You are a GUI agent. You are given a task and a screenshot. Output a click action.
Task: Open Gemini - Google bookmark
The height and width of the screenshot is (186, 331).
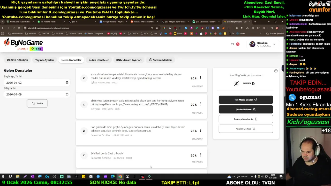[x=94, y=33]
